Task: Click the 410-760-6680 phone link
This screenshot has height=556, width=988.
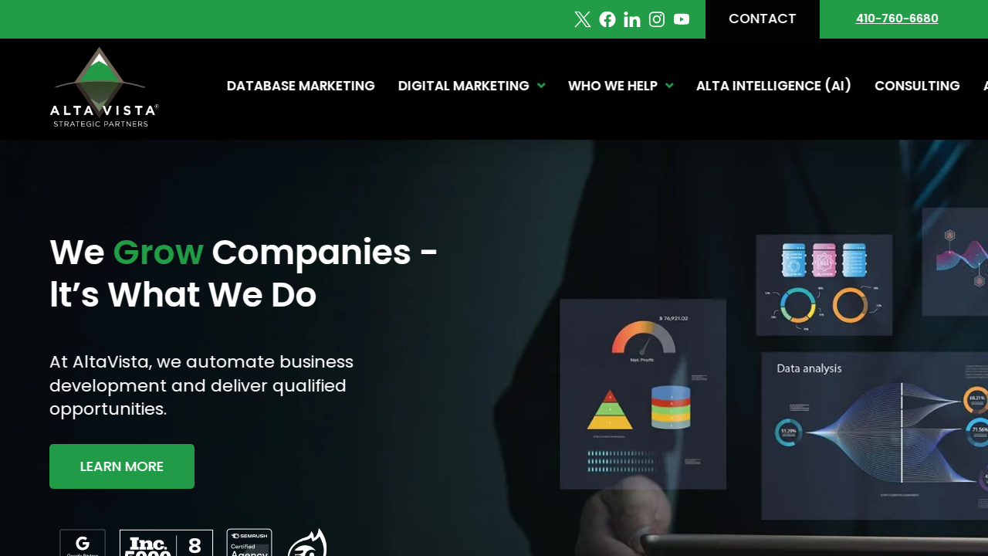Action: 897,19
